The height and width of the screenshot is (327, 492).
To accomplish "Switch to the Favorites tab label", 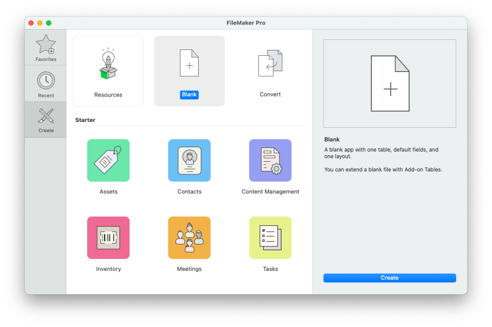I will click(x=46, y=60).
